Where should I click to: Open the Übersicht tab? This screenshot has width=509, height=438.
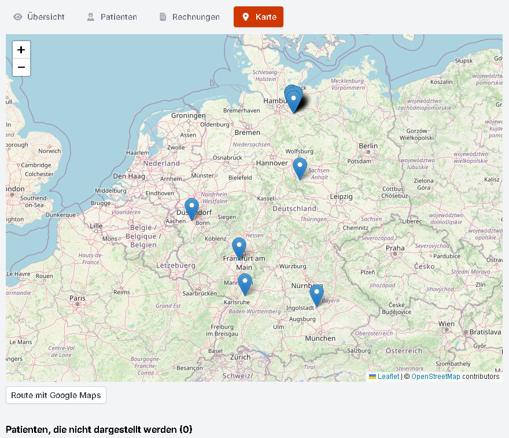(x=39, y=17)
